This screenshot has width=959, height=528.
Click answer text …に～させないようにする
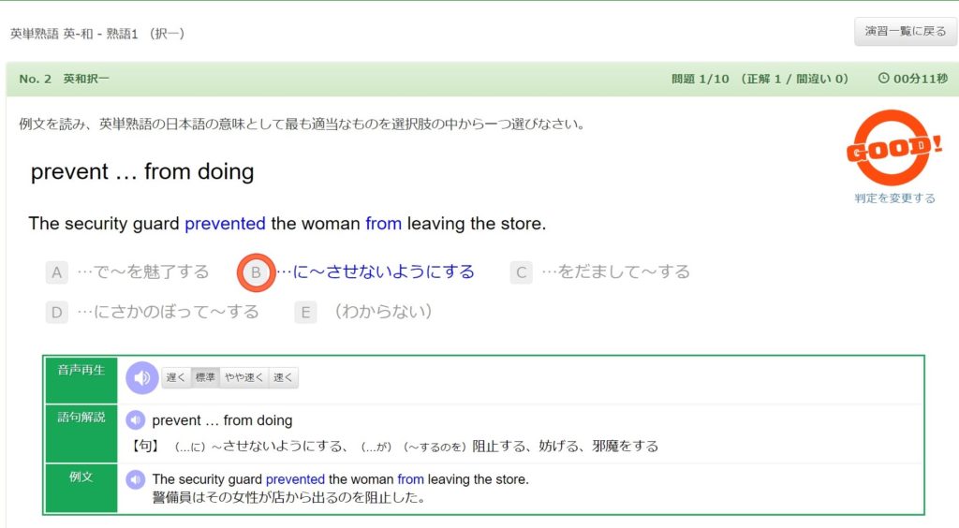(x=376, y=271)
